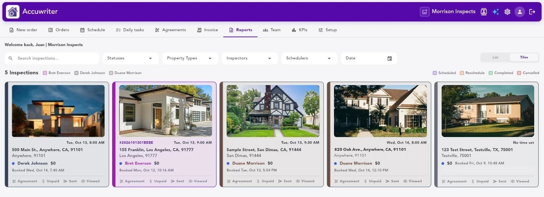
Task: Click the search magnifier icon
Action: point(10,58)
